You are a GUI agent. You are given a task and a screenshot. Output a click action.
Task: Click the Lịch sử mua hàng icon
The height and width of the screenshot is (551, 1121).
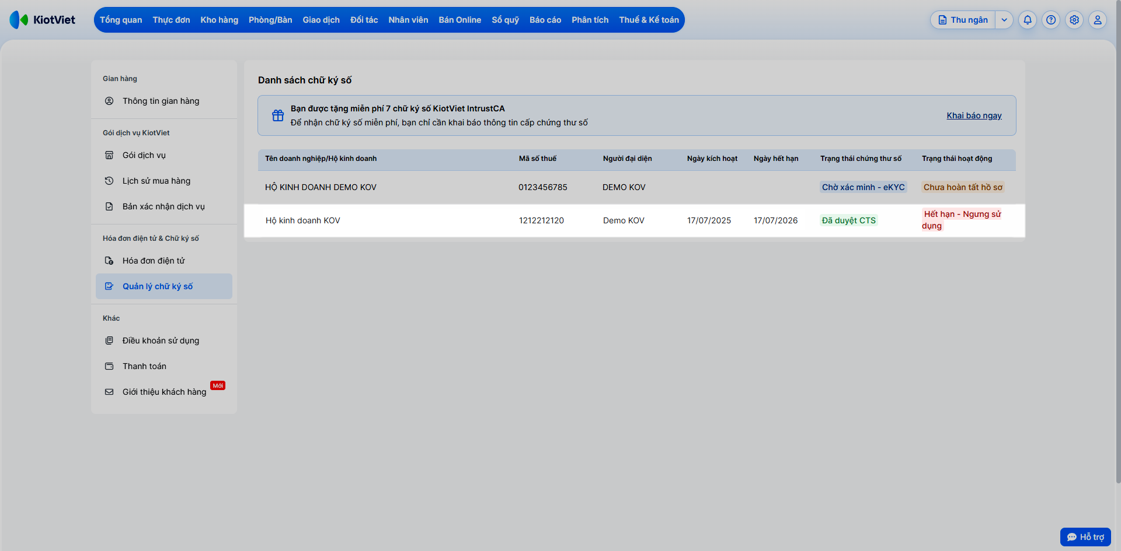(109, 181)
